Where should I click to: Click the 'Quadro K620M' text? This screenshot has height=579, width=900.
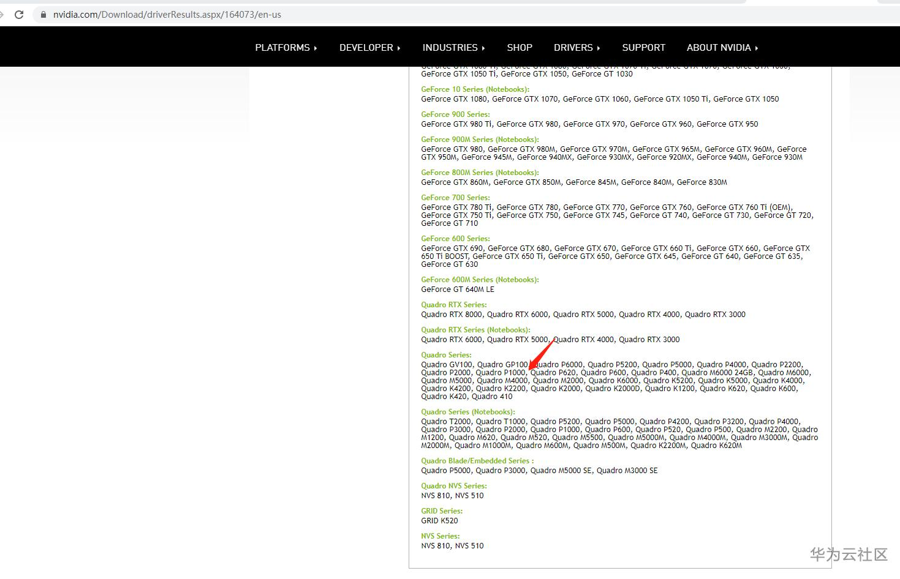tap(716, 446)
